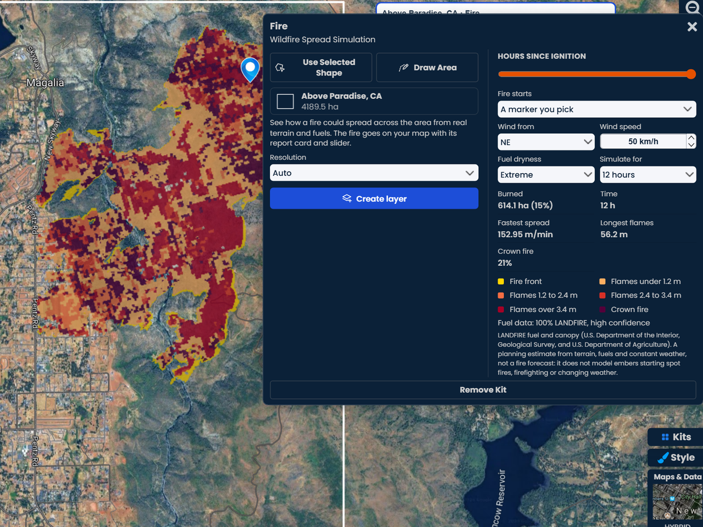
Task: Click the Flames under 1.2 m legend swatch
Action: click(x=603, y=282)
